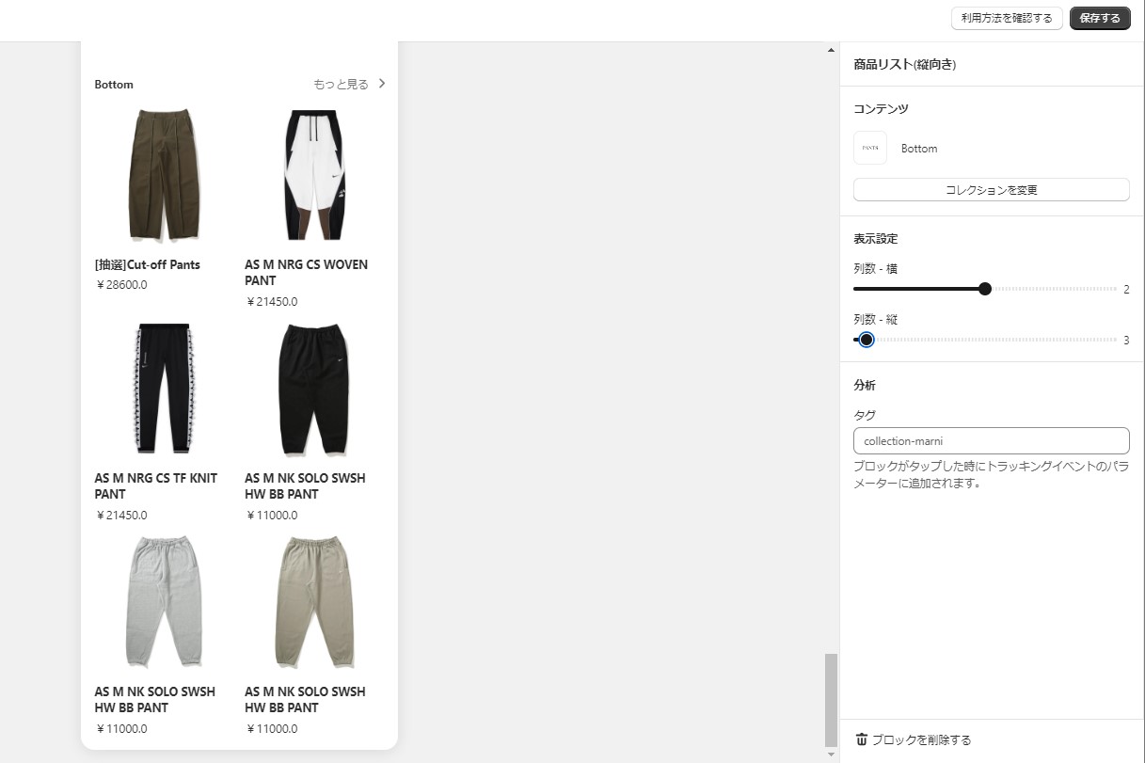Click the chevron arrow next to もっと見る
Viewport: 1145px width, 763px height.
tap(382, 84)
